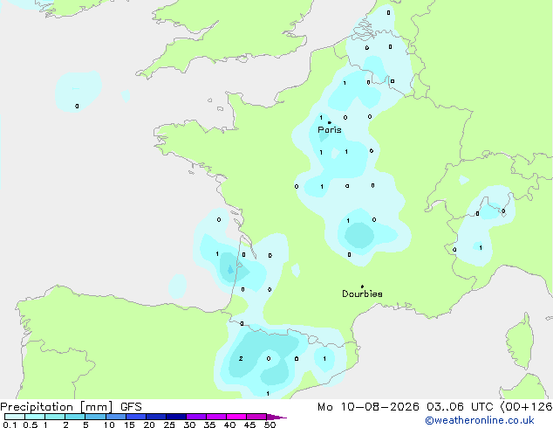Open the weatheronline.co.uk copyright link
This screenshot has height=428, width=553.
(x=480, y=420)
